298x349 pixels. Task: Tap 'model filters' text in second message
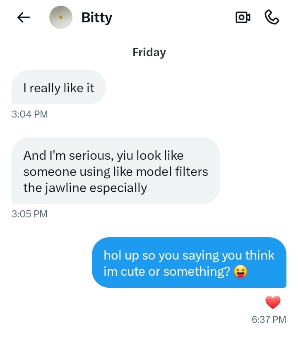172,172
